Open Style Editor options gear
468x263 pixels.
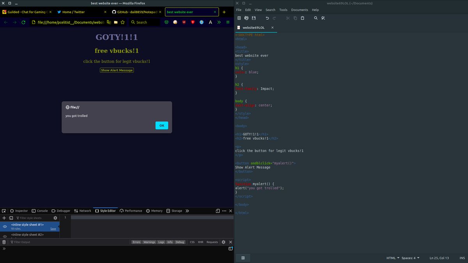55,218
